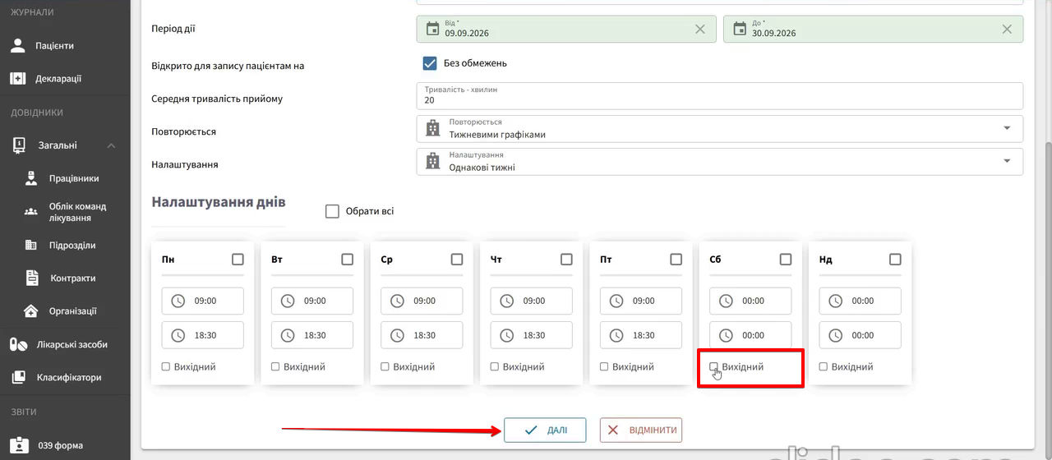The width and height of the screenshot is (1052, 460).
Task: Click the Лікарські засоби pill icon
Action: [18, 344]
